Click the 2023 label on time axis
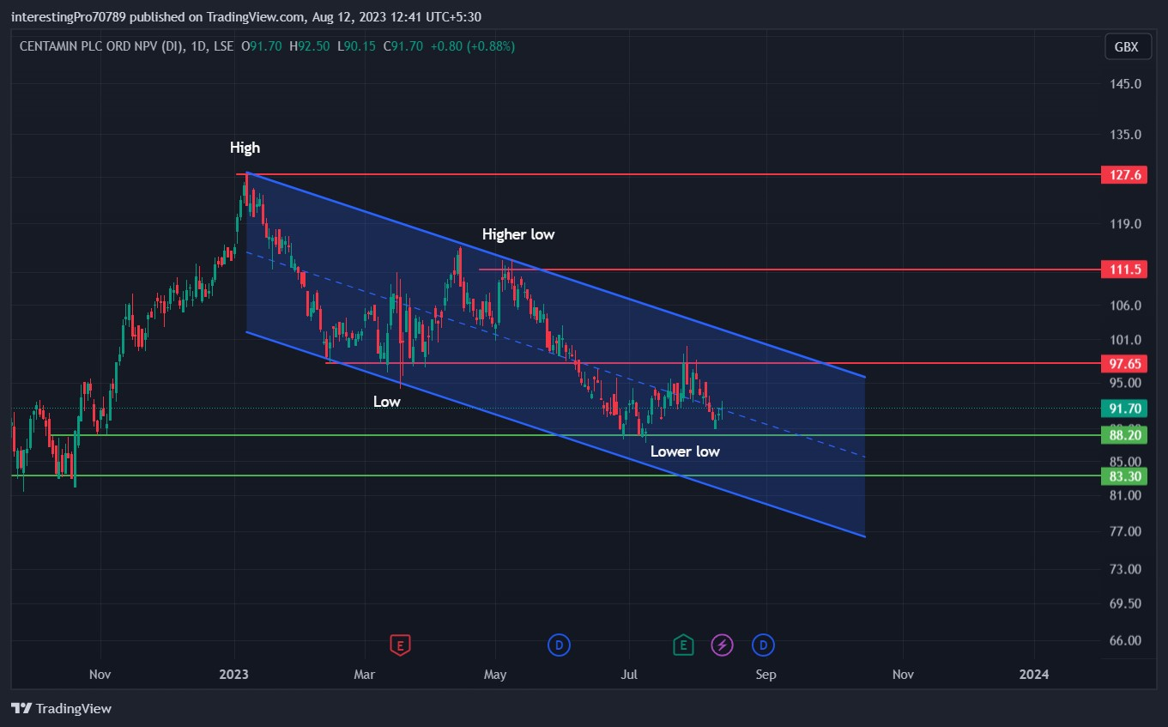The width and height of the screenshot is (1168, 727). [233, 675]
